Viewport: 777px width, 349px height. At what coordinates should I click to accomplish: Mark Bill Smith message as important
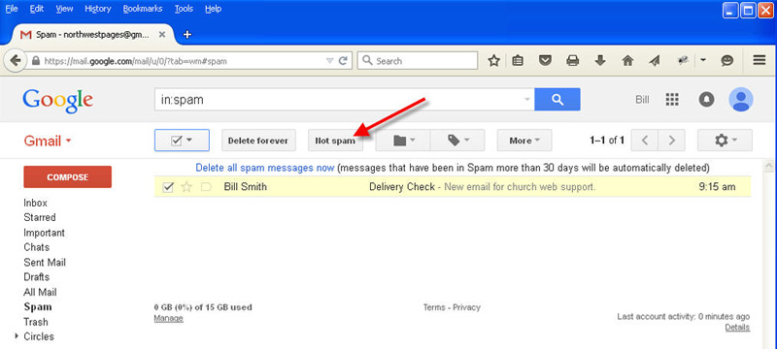pyautogui.click(x=206, y=187)
